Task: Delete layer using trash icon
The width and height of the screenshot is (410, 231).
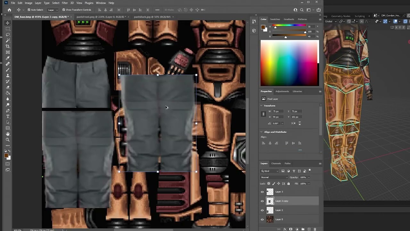Action: (x=315, y=229)
